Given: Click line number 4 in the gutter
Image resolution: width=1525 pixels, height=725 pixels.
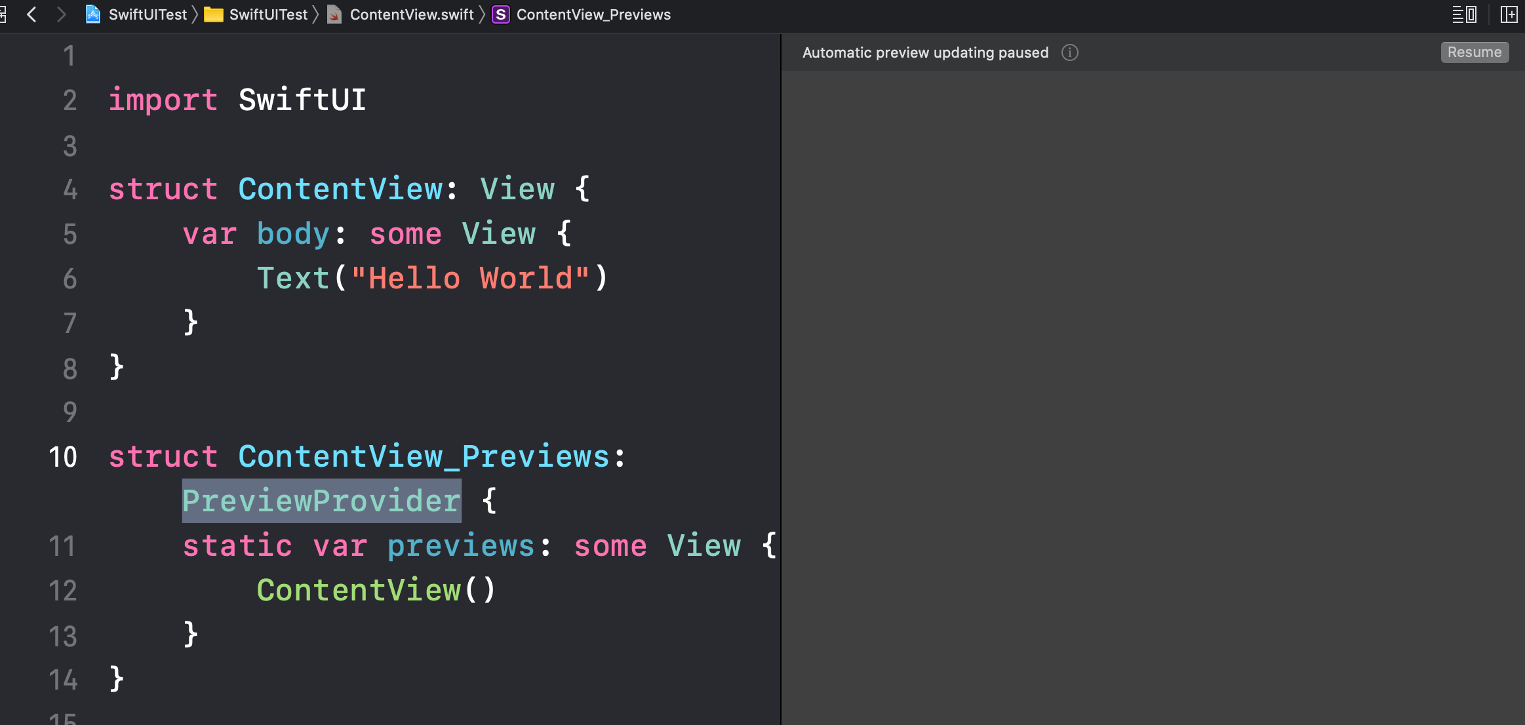Looking at the screenshot, I should pos(70,190).
